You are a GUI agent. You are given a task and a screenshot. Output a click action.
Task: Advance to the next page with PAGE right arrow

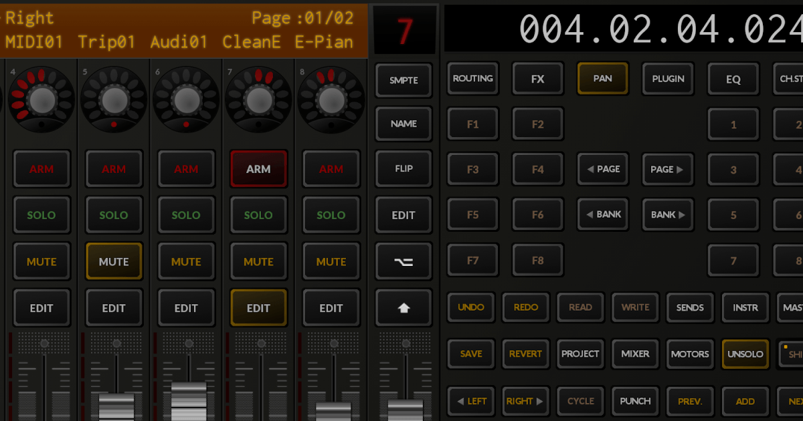point(667,169)
